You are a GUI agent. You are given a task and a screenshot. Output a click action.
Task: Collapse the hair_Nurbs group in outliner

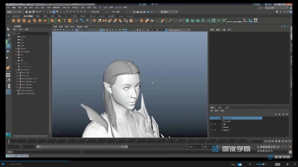(16, 70)
